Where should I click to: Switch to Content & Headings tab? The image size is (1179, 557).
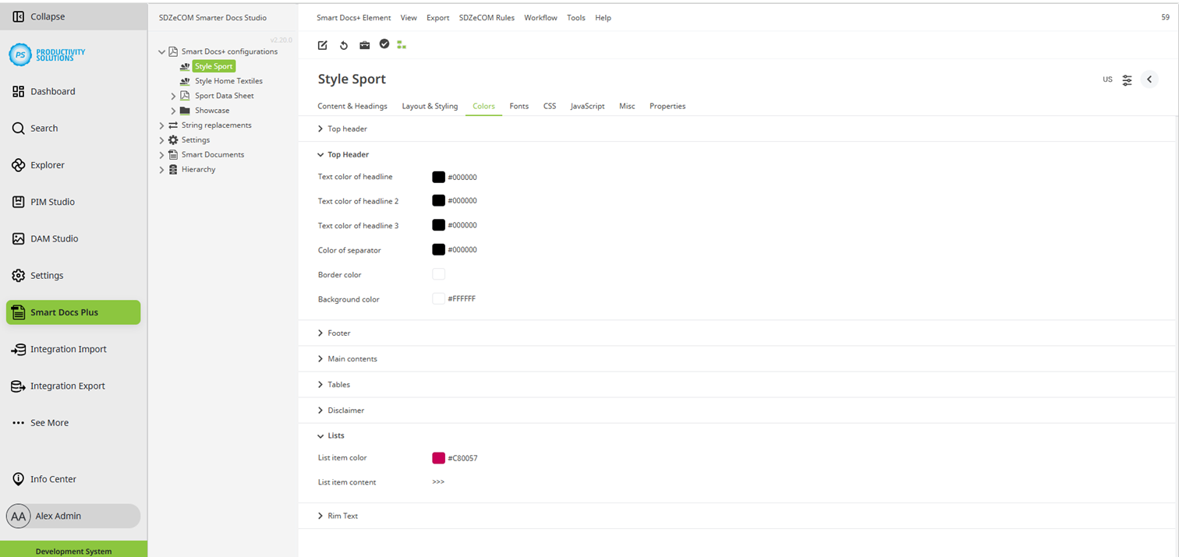click(352, 106)
